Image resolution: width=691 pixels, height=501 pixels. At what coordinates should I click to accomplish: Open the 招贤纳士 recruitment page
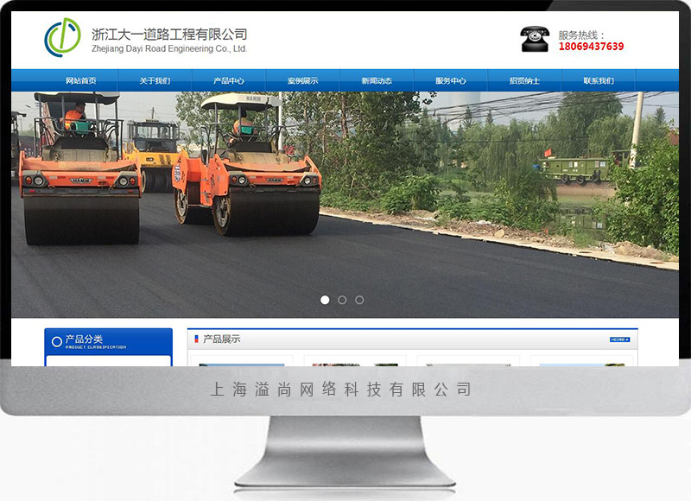pyautogui.click(x=524, y=81)
